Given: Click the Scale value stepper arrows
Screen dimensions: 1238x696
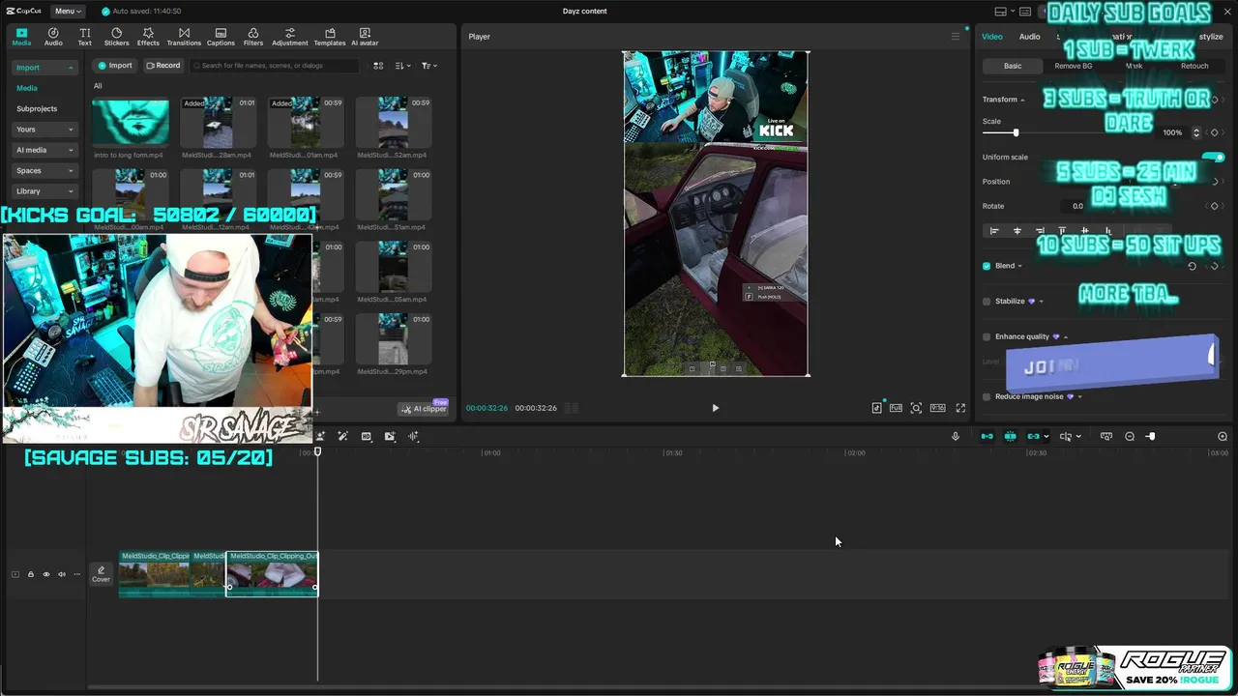Looking at the screenshot, I should 1196,132.
